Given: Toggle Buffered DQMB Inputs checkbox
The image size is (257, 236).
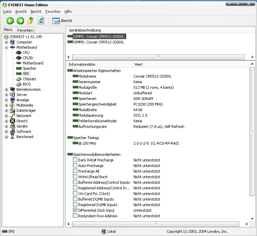Looking at the screenshot, I should click(x=75, y=199).
